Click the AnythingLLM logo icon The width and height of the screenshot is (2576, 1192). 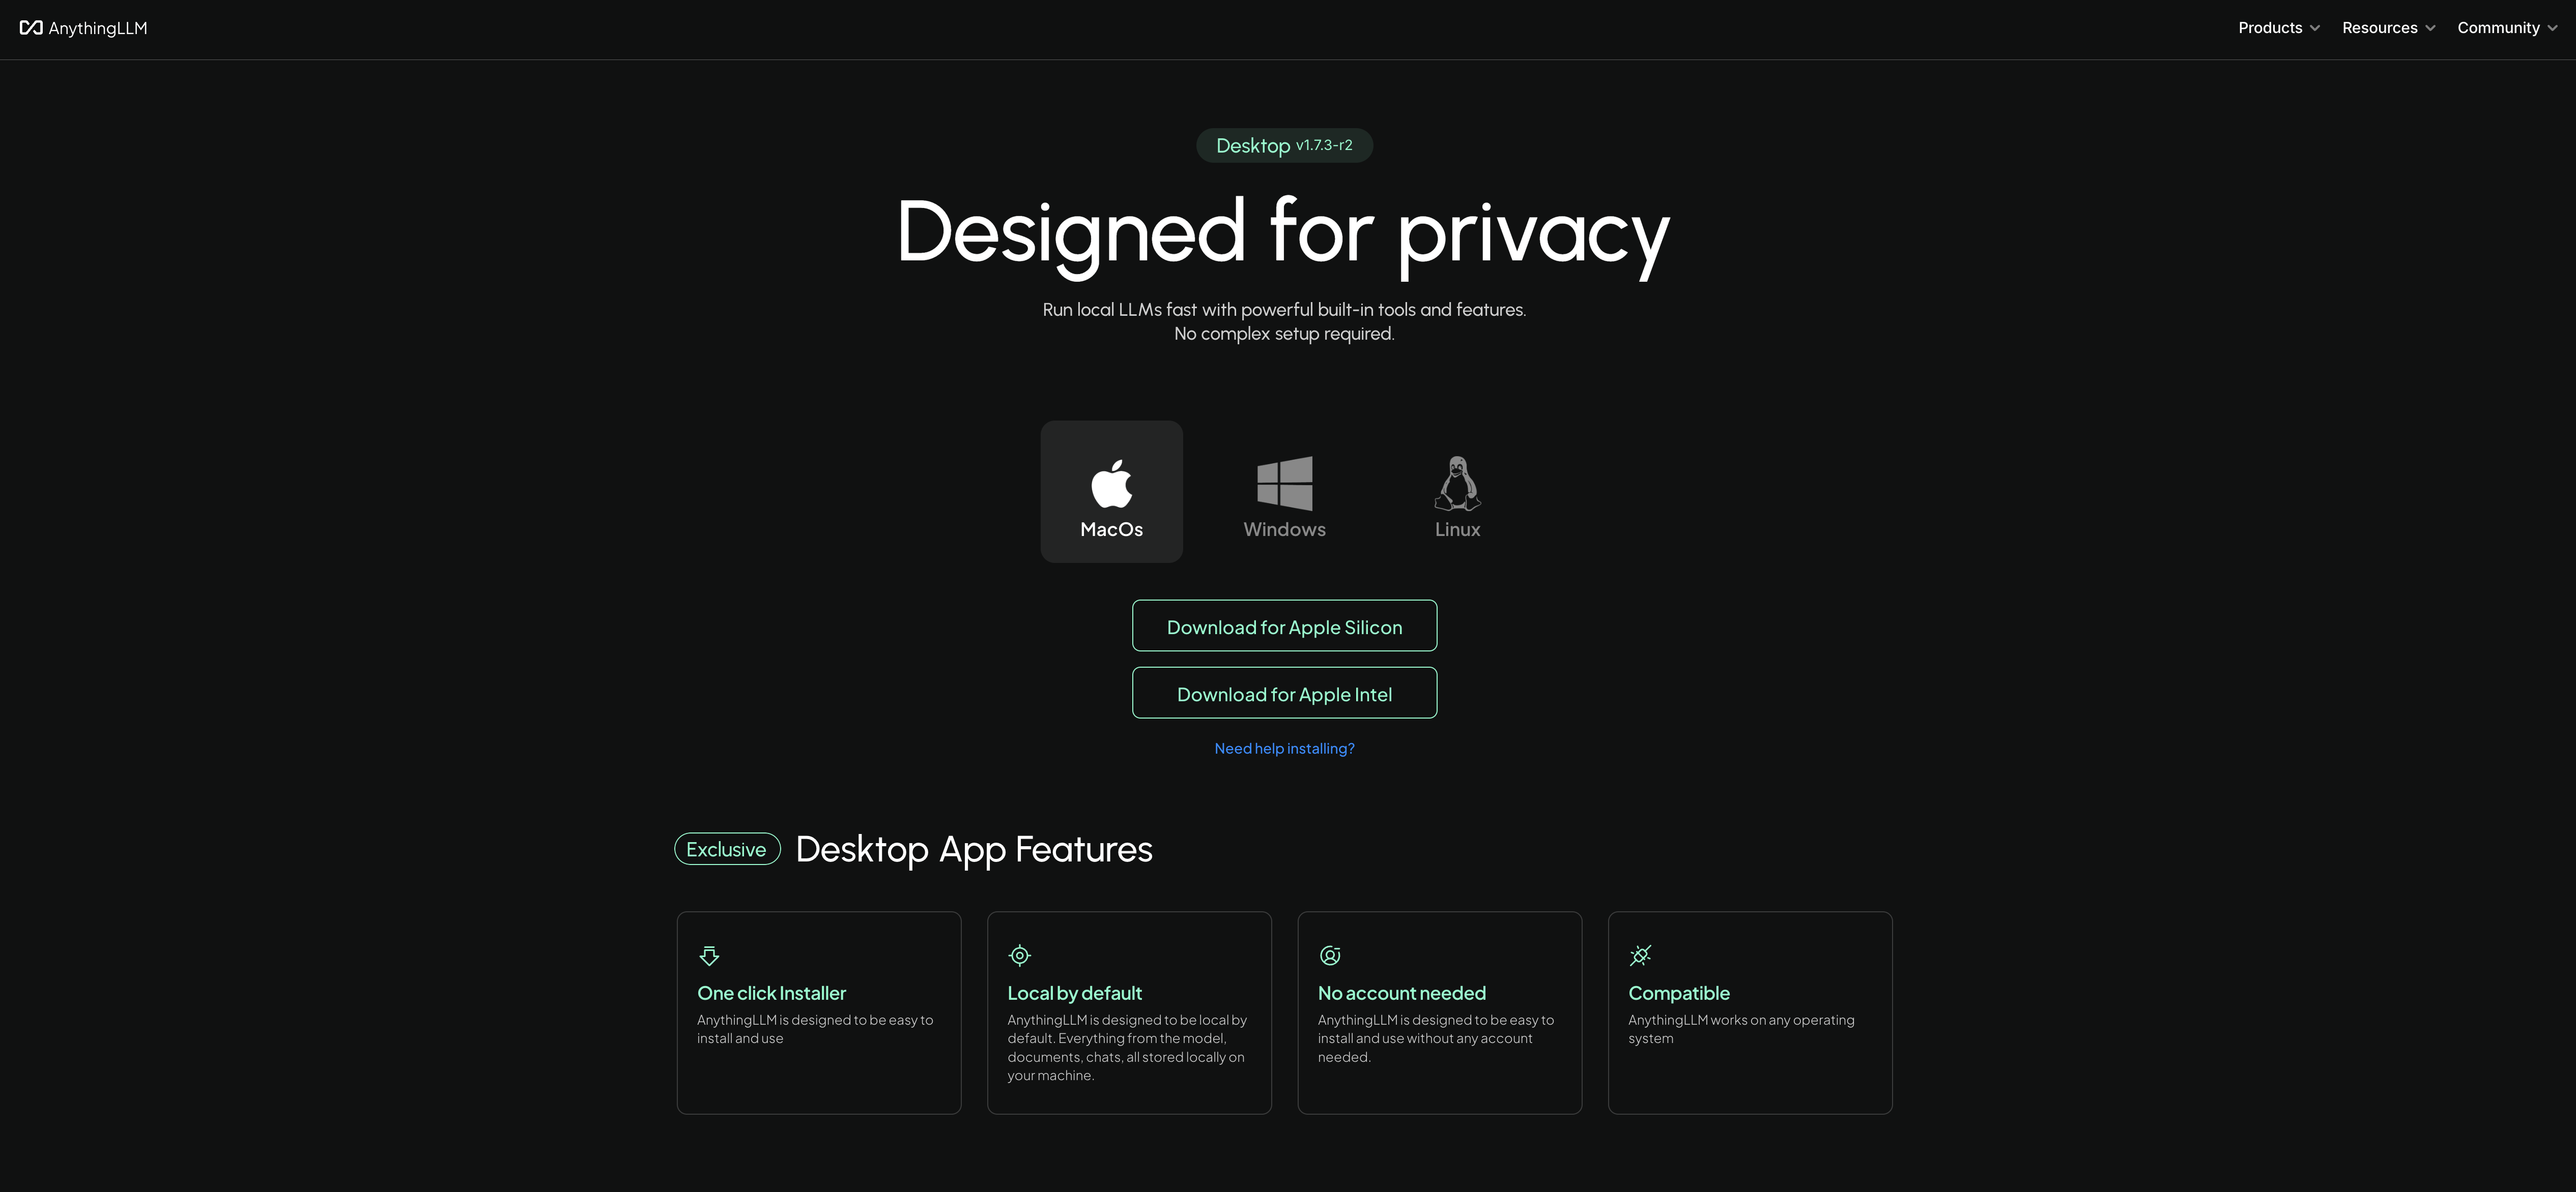[x=31, y=28]
